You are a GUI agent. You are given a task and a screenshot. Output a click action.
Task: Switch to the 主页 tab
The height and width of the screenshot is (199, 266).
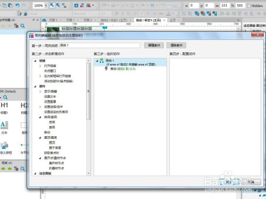[x=172, y=20]
